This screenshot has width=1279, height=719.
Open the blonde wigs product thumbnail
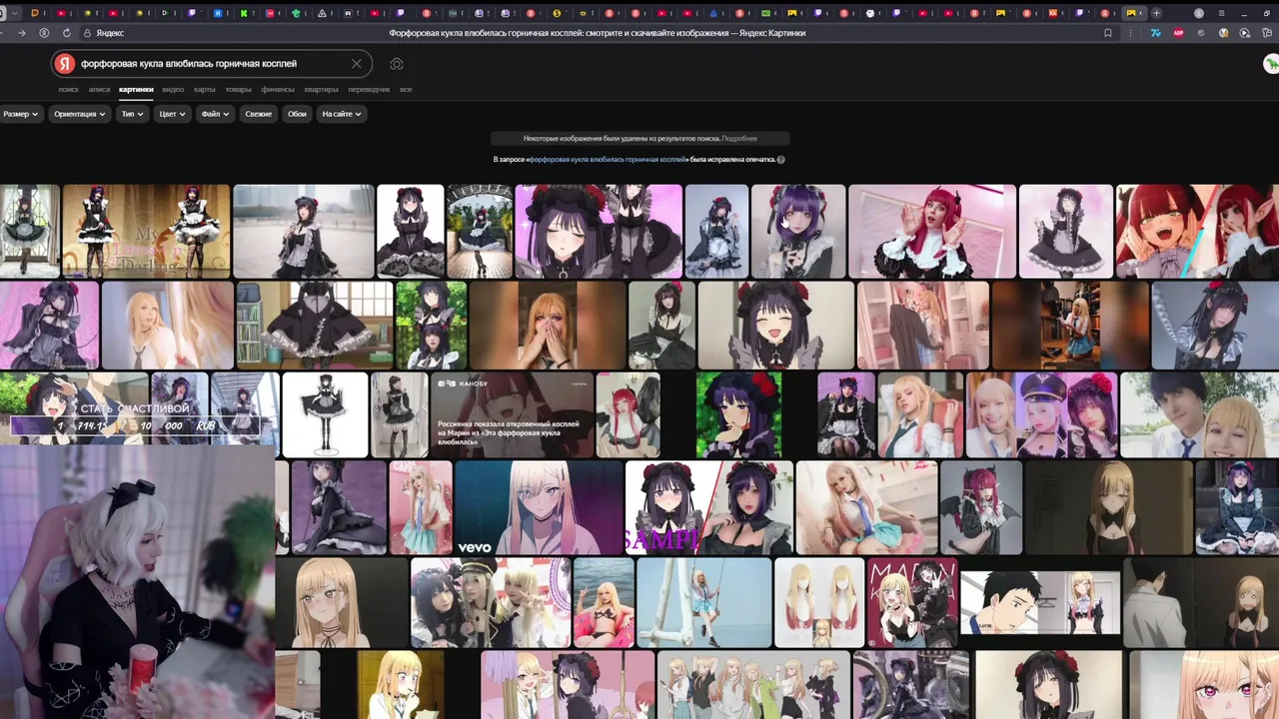coord(818,602)
